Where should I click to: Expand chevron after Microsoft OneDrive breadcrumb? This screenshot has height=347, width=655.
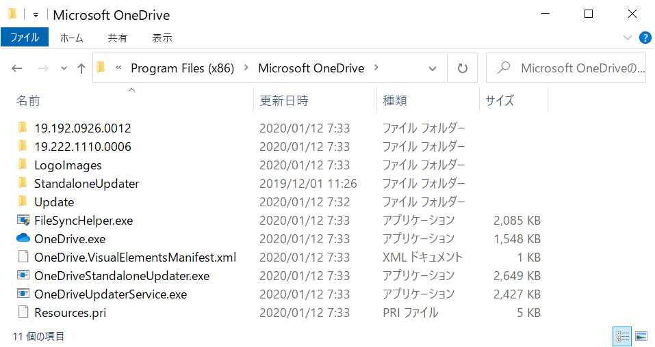(x=376, y=68)
